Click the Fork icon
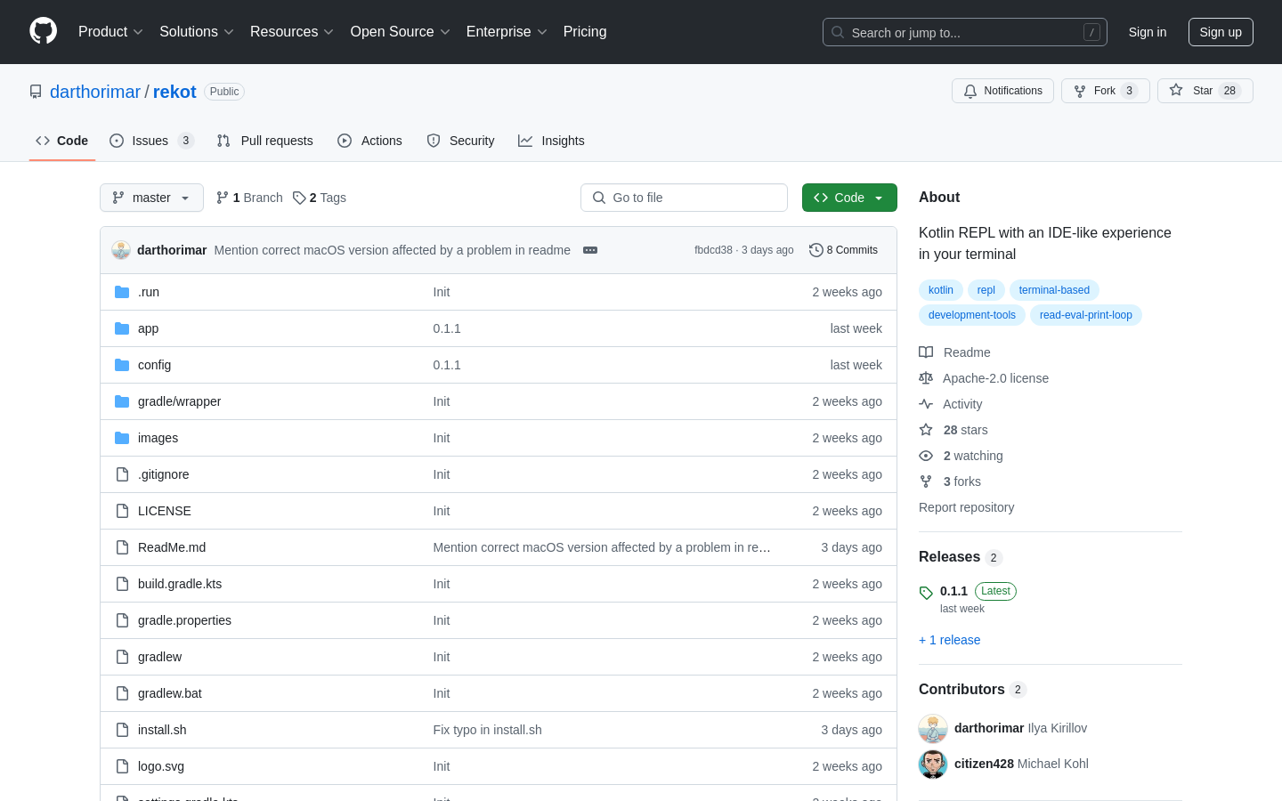Screen dimensions: 1282x801 pos(1080,91)
